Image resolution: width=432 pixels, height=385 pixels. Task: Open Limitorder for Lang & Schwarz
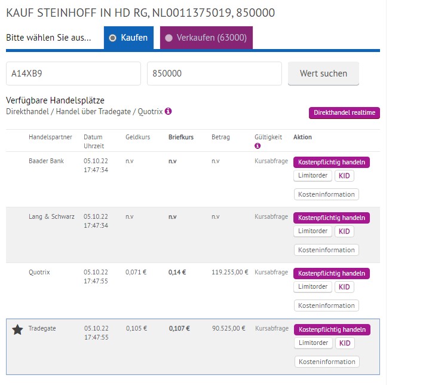click(x=312, y=231)
